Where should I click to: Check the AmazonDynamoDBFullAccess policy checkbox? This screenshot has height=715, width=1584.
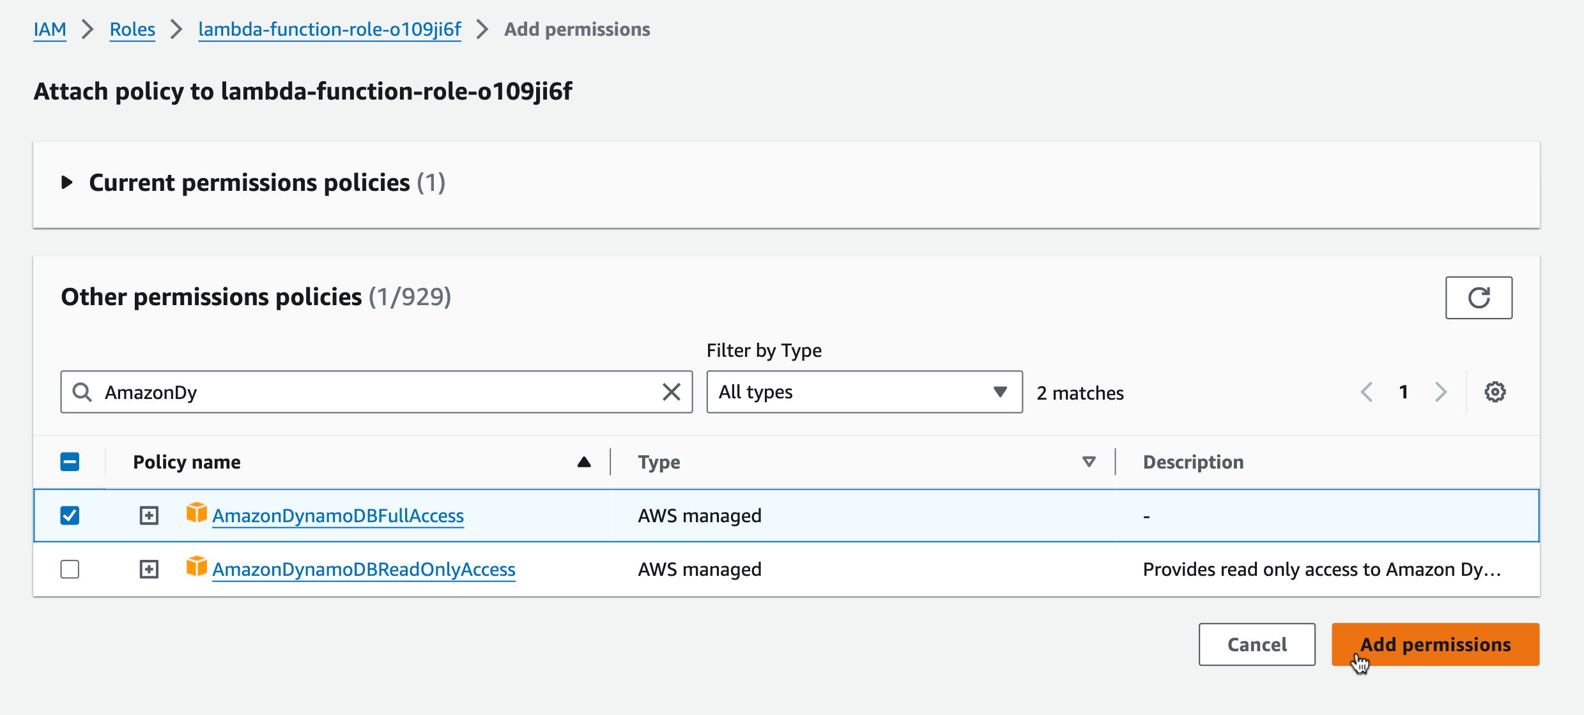[x=70, y=515]
